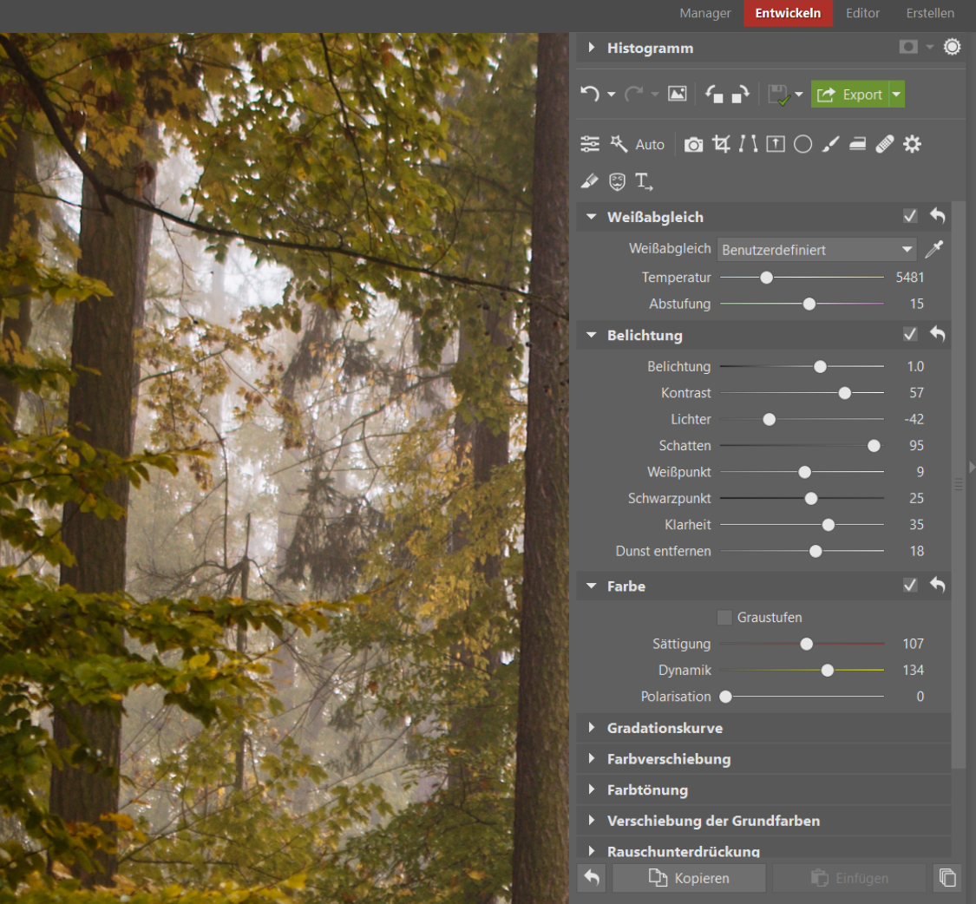976x904 pixels.
Task: Select the radial filter circle tool
Action: (x=802, y=145)
